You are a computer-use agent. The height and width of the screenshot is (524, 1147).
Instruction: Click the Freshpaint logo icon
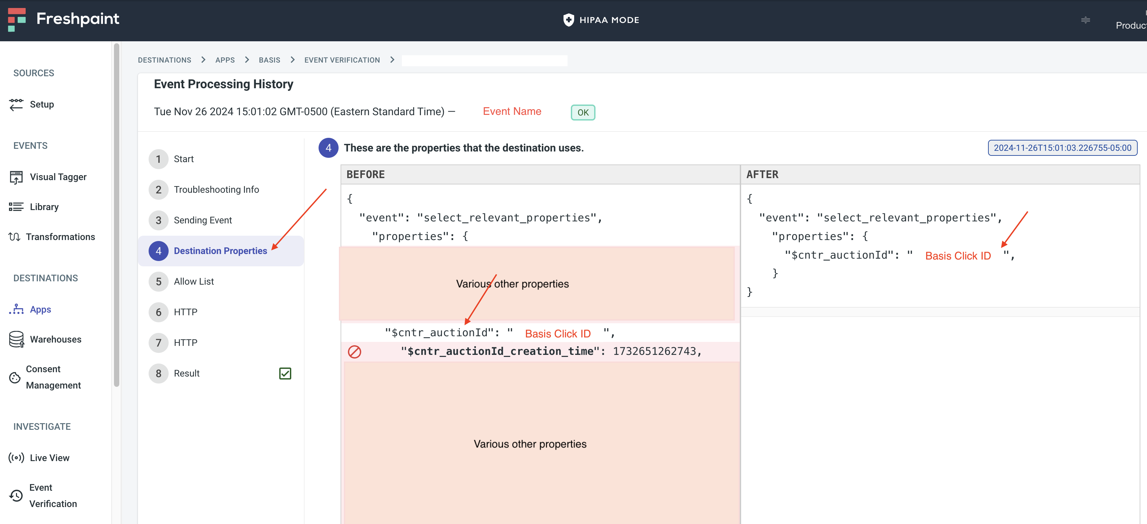[17, 20]
